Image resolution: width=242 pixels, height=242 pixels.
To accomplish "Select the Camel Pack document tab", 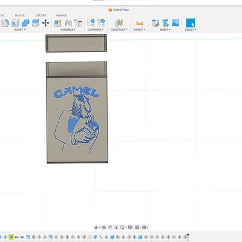I will [119, 10].
